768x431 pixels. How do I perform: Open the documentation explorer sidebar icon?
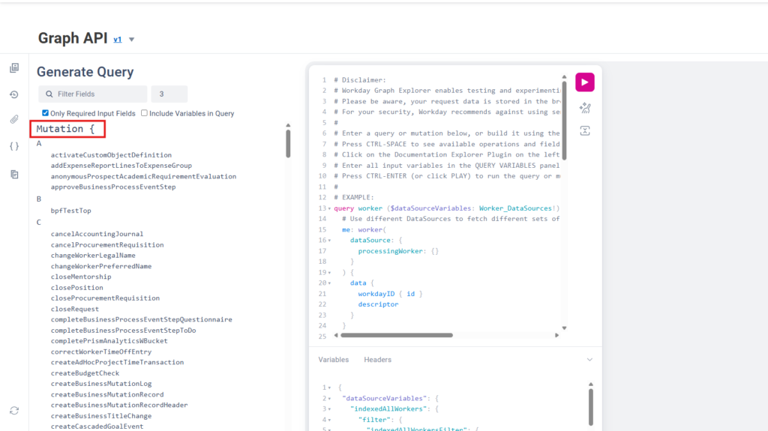pyautogui.click(x=14, y=67)
